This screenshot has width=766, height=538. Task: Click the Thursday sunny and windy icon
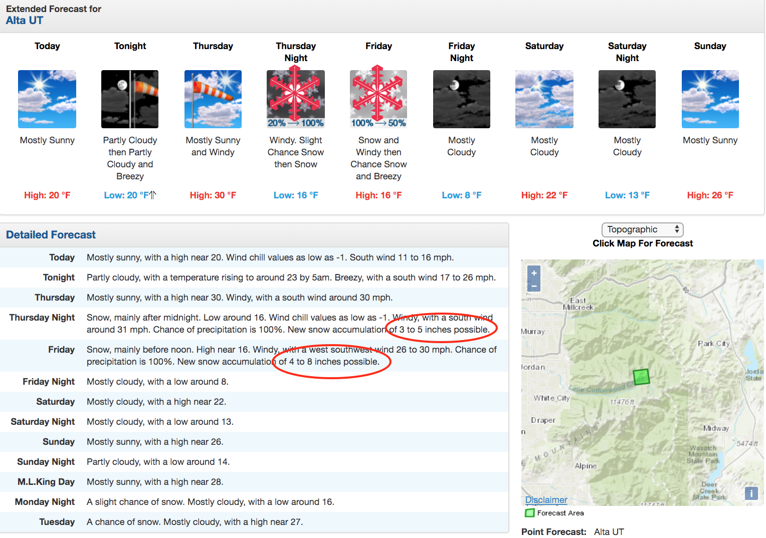tap(213, 99)
